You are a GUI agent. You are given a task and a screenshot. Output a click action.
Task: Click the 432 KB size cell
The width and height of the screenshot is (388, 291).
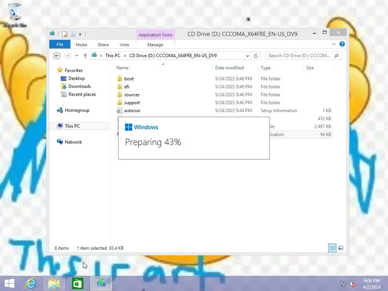(x=324, y=119)
